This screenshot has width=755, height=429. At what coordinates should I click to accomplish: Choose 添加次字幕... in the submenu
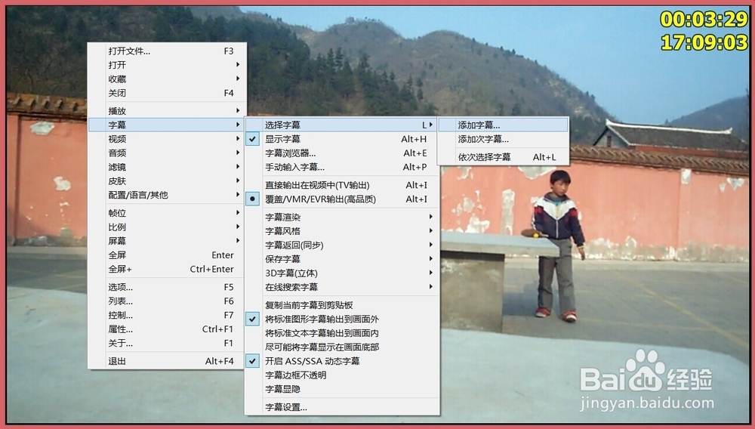(503, 139)
